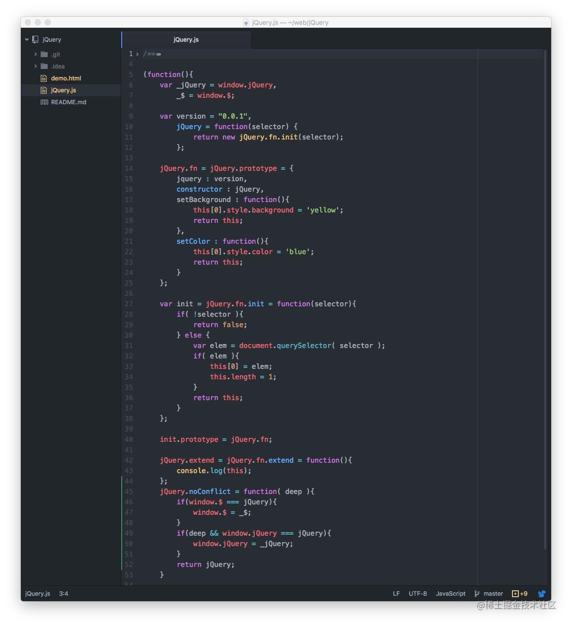Open the JavaScript grammar selector
This screenshot has height=626, width=572.
tap(450, 593)
